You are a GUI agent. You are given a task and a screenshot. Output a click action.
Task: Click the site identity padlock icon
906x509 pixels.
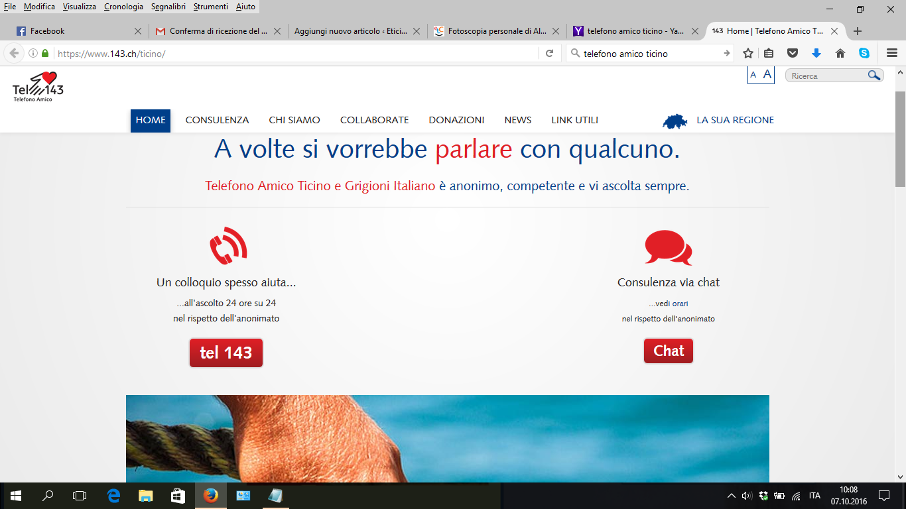45,54
